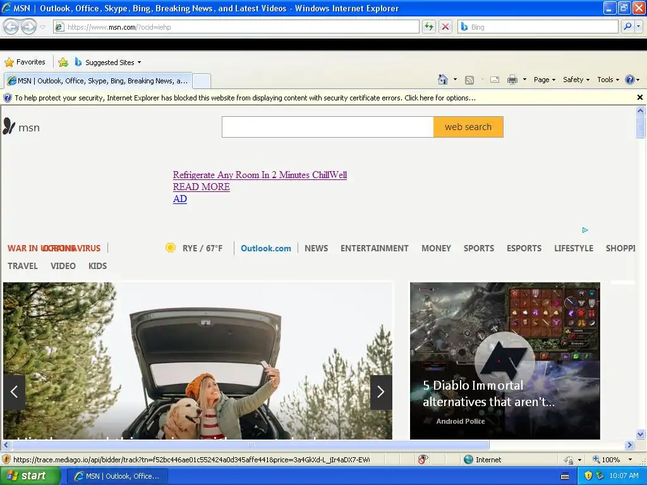Stop loading with the red X icon
The image size is (647, 485).
pos(445,27)
